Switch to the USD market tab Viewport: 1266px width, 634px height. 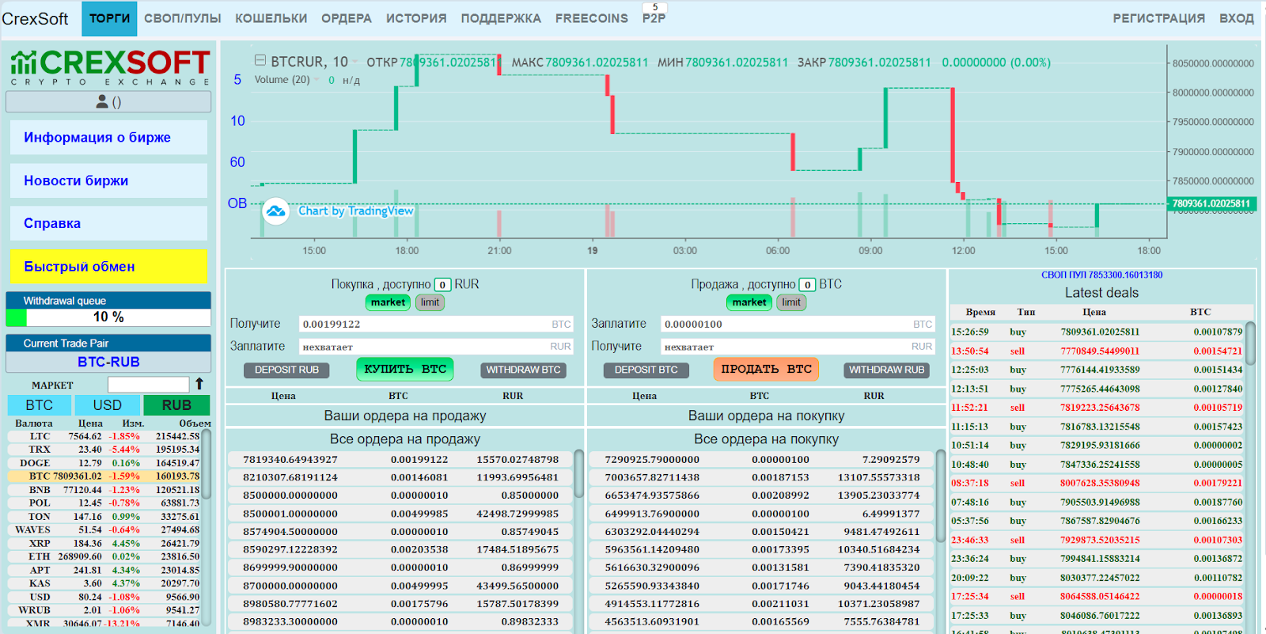(108, 405)
